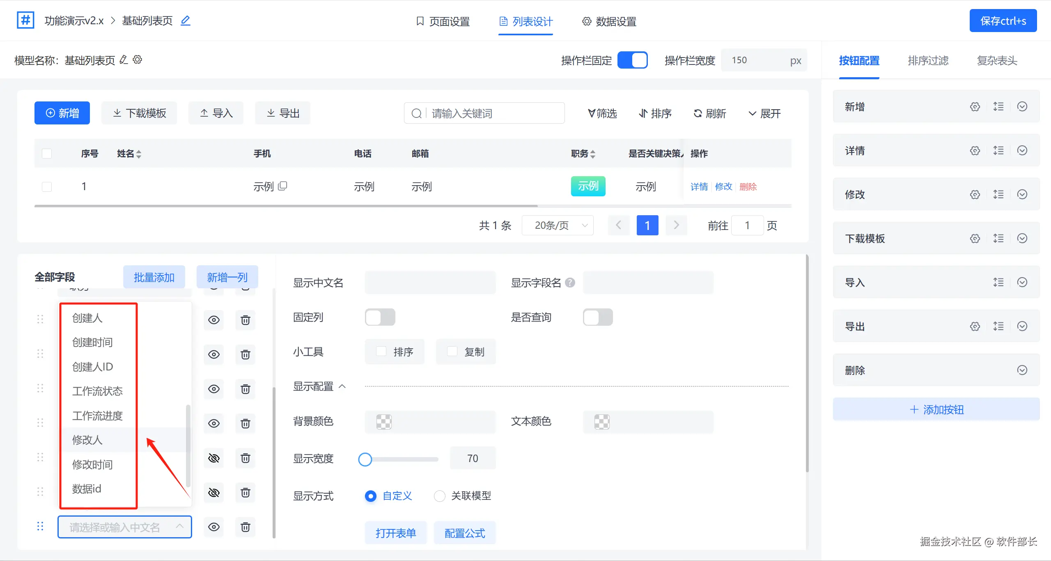Screen dimensions: 1051x561
Task: Open the 背景颜色 color swatch
Action: tap(384, 422)
